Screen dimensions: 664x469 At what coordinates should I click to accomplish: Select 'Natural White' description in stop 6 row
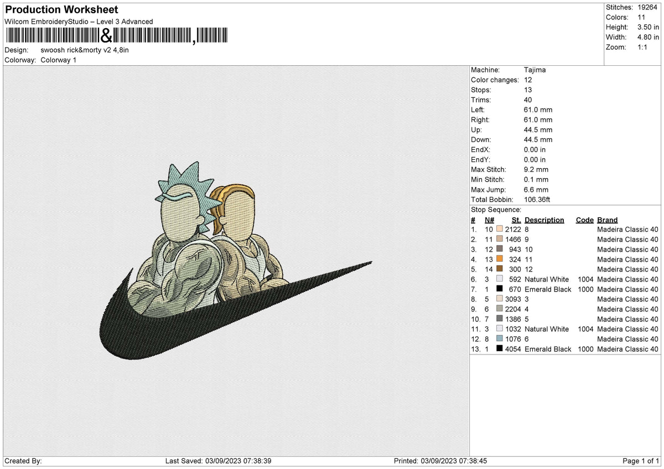[x=547, y=279]
